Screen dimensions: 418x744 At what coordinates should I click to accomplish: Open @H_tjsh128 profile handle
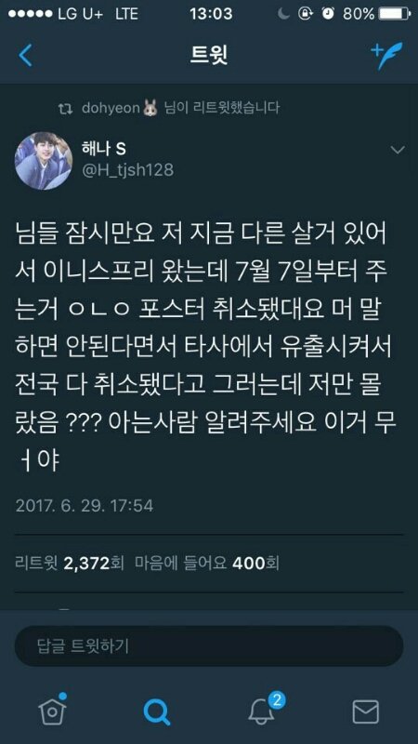pyautogui.click(x=128, y=170)
